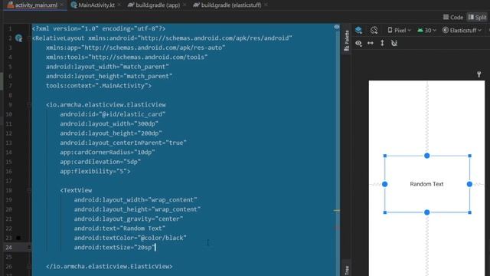This screenshot has width=490, height=276.
Task: Close the MainActivity.kt tab
Action: point(119,5)
